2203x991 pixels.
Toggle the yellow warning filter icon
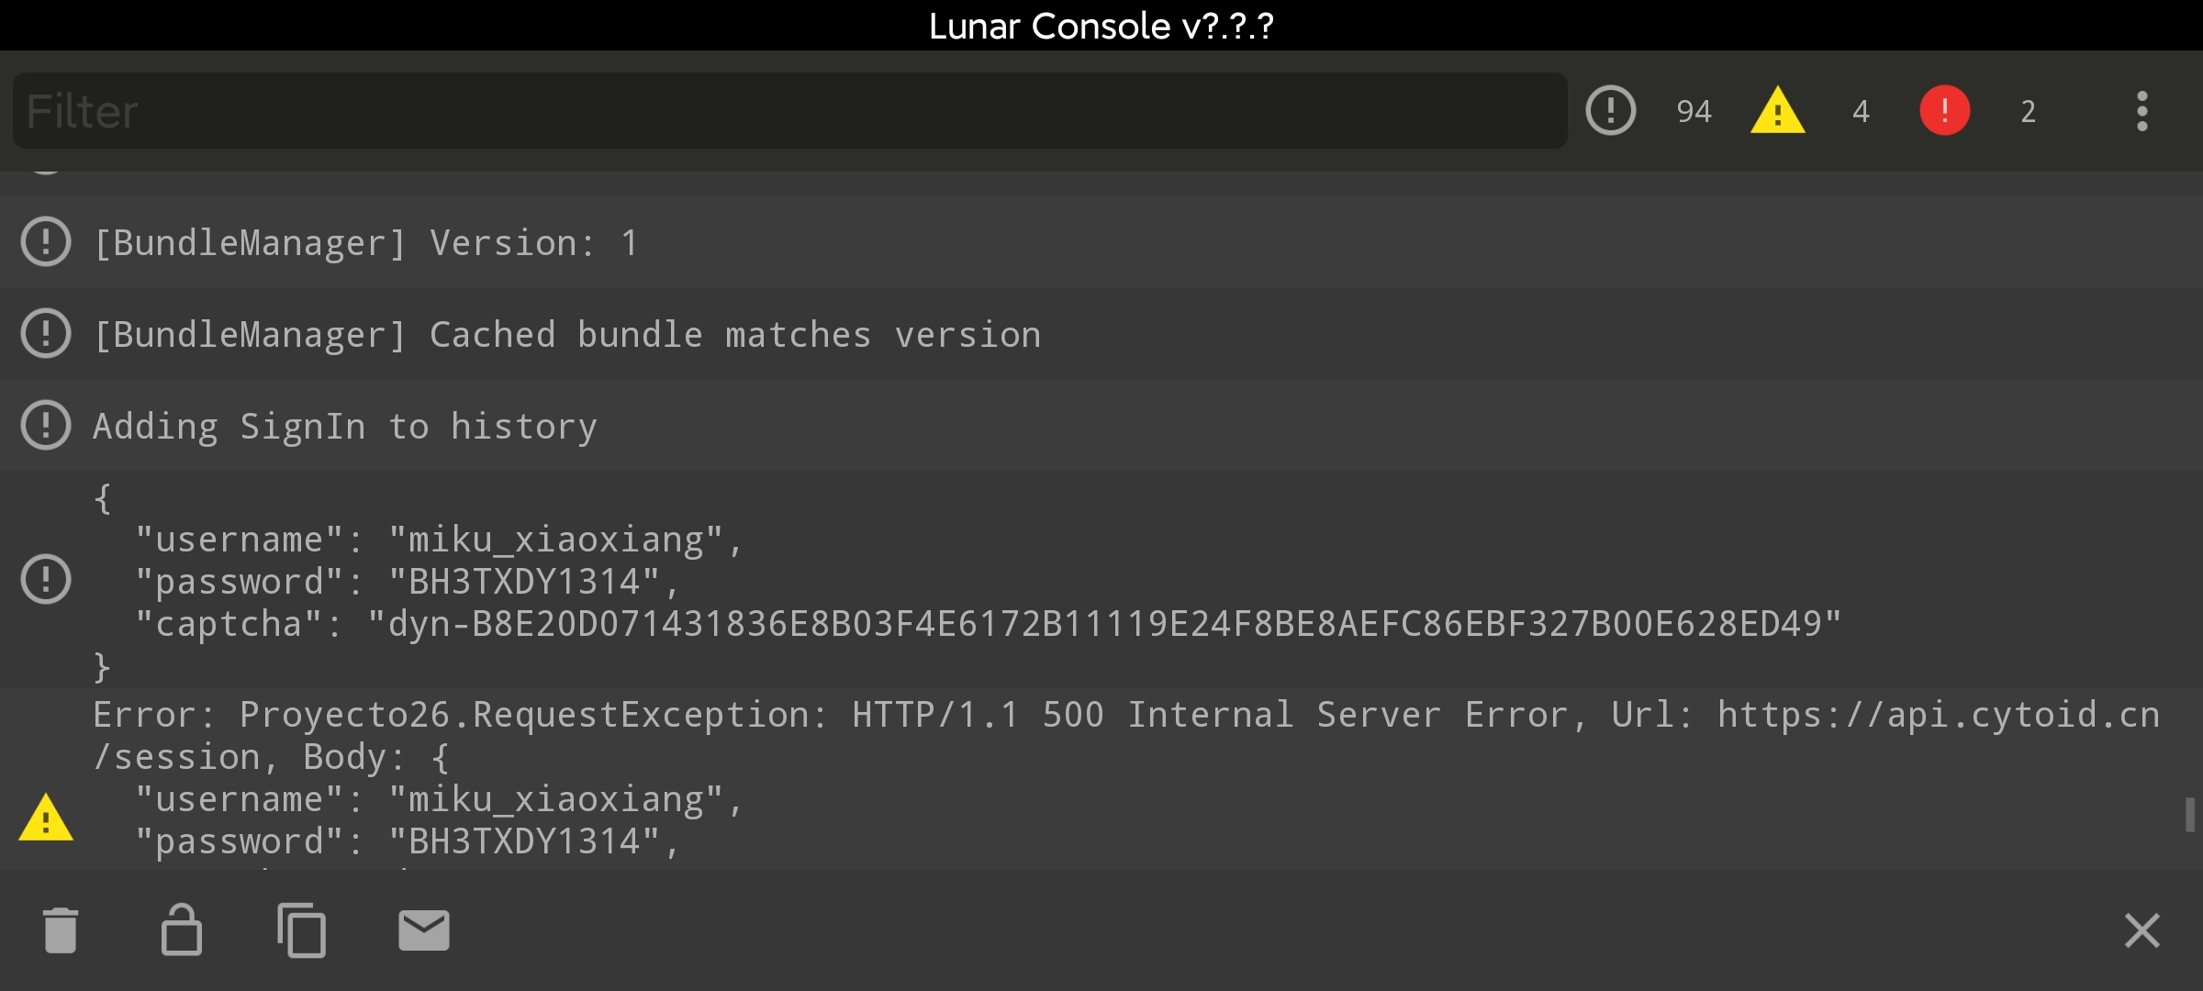(1777, 111)
